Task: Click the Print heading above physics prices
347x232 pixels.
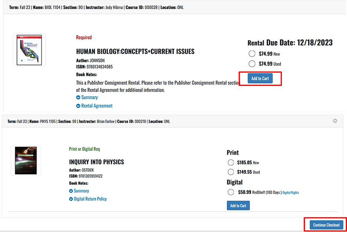Action: coord(232,153)
